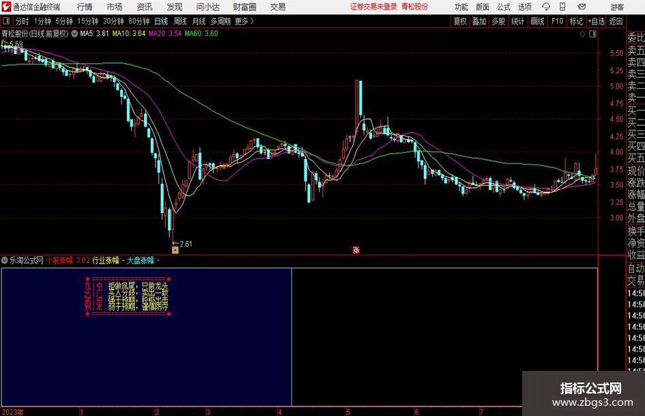Click the 画线 drawing toolbar button

(538, 21)
